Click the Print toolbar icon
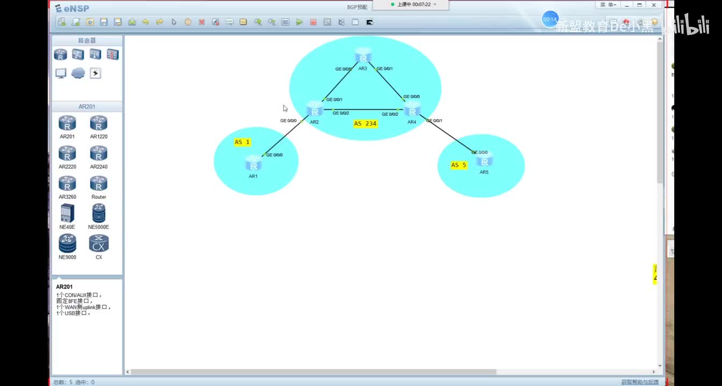This screenshot has height=386, width=722. 132,22
